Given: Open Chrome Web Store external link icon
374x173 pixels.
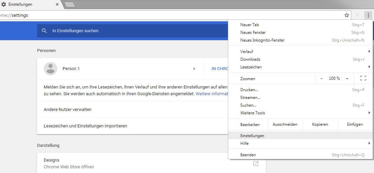Looking at the screenshot, I should click(256, 164).
